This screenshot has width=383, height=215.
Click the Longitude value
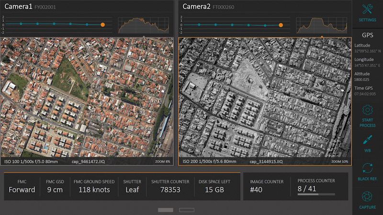click(367, 65)
